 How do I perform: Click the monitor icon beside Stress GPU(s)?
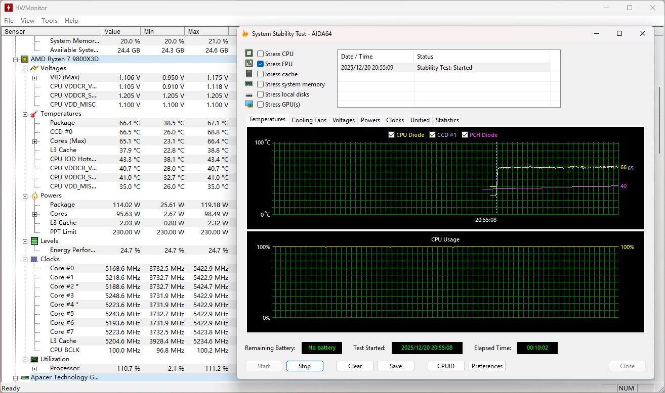(249, 104)
